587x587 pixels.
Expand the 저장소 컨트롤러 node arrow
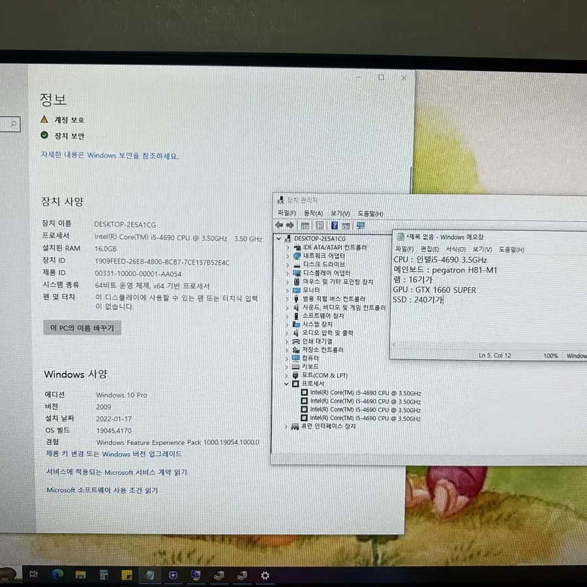click(x=287, y=350)
